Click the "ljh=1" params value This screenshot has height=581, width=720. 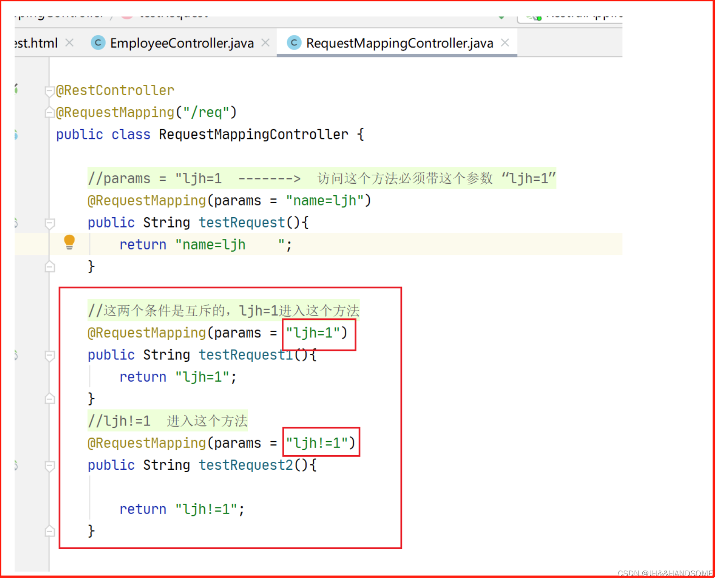coord(312,333)
